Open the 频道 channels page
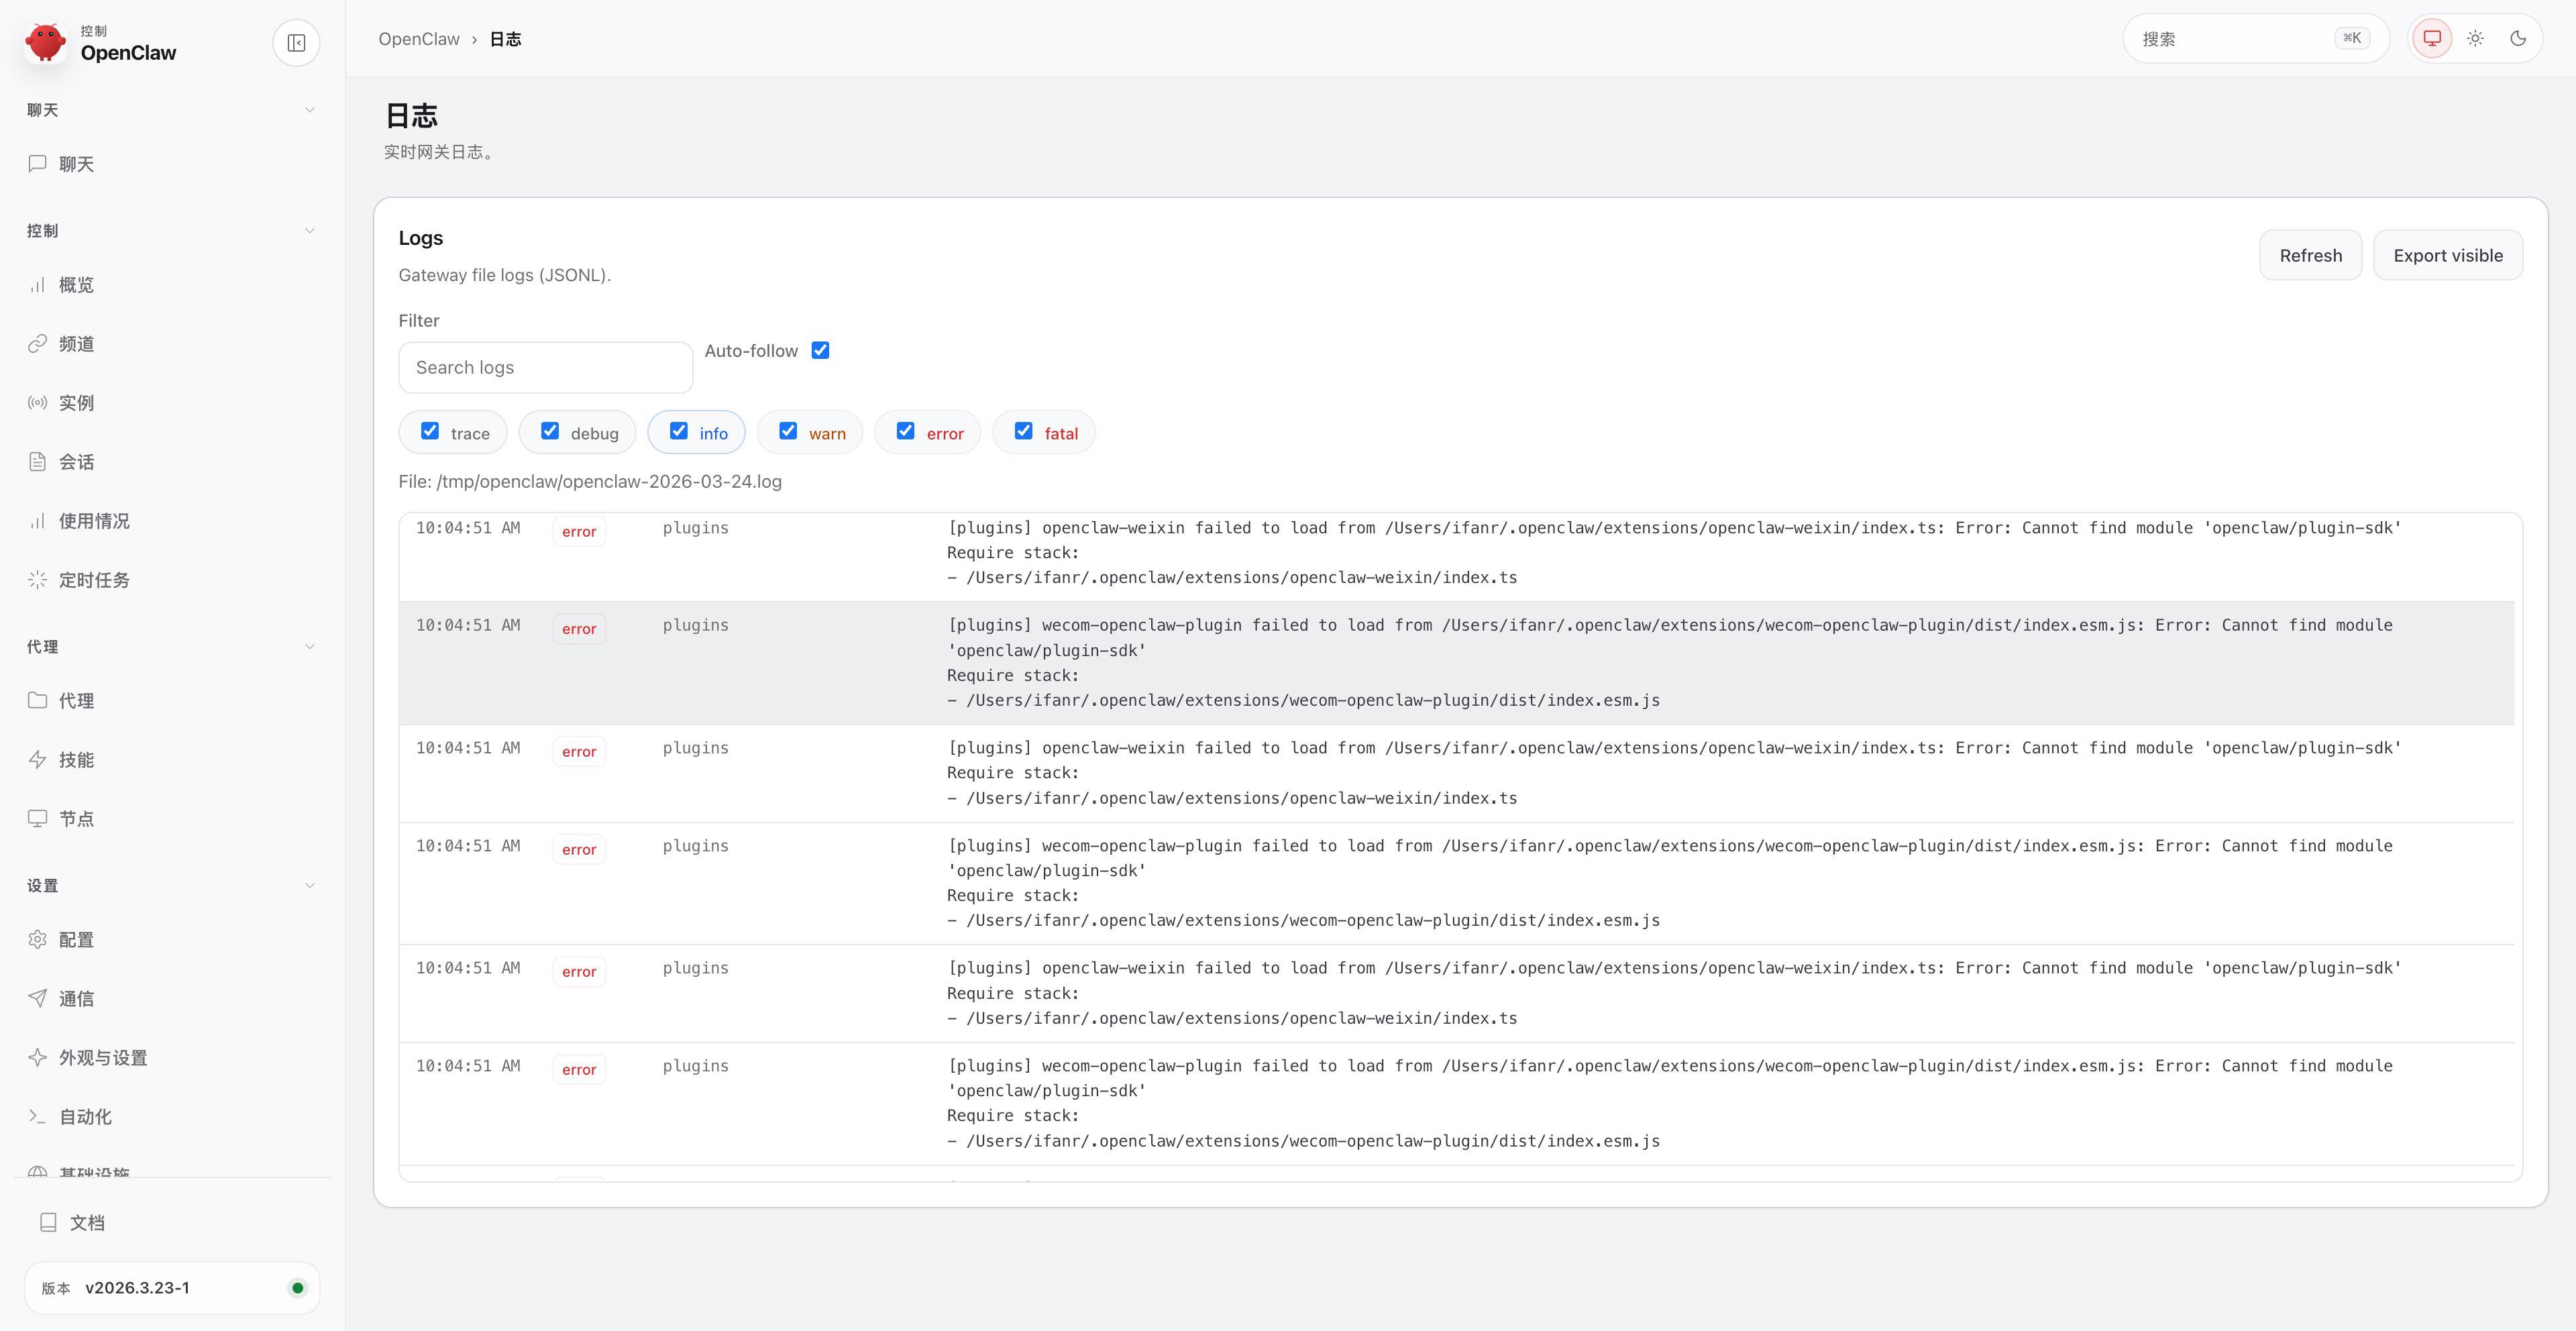Screen dimensions: 2576x1331 76,344
